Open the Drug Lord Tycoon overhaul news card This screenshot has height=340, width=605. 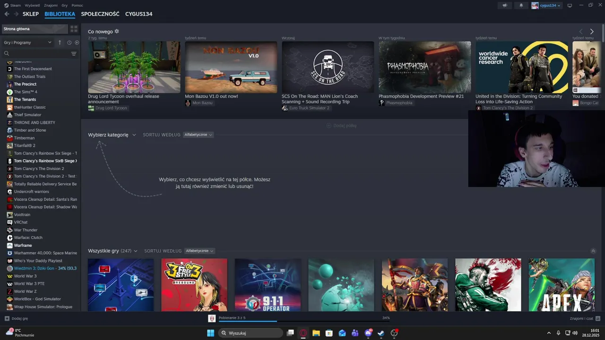pos(134,67)
